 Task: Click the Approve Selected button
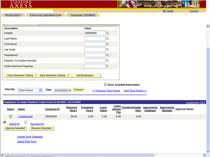click(15, 128)
